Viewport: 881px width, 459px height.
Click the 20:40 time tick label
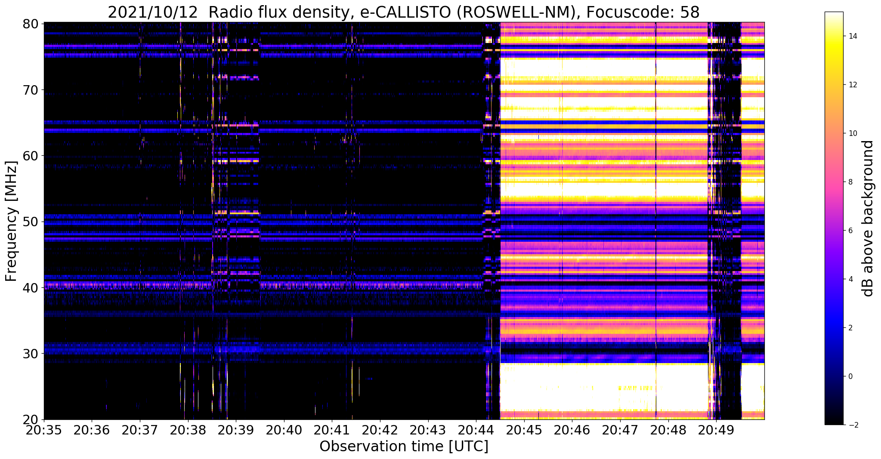(284, 429)
